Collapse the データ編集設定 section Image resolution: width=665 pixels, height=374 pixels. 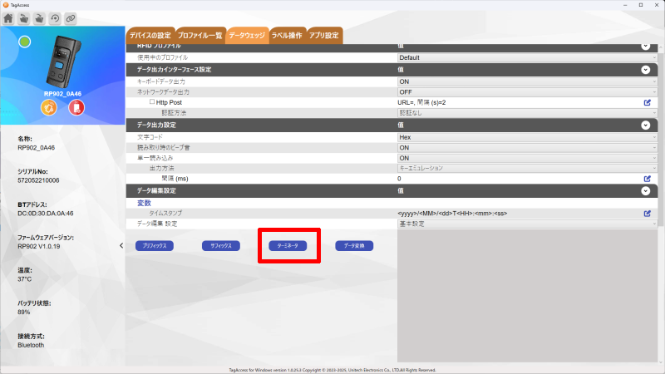[x=645, y=190]
